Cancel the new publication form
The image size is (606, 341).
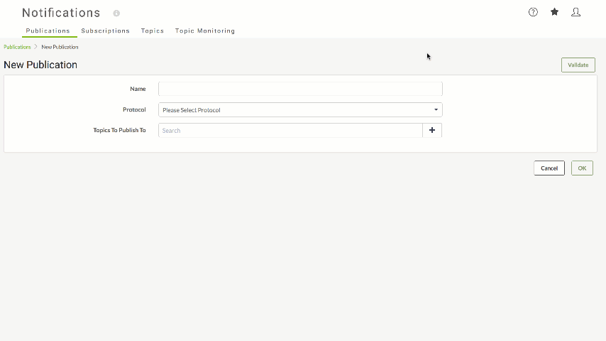click(549, 168)
